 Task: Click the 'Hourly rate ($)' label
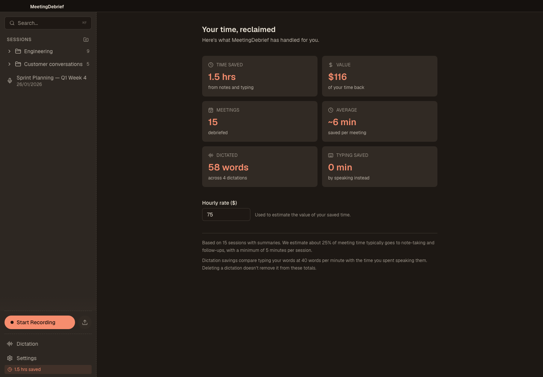pyautogui.click(x=219, y=203)
